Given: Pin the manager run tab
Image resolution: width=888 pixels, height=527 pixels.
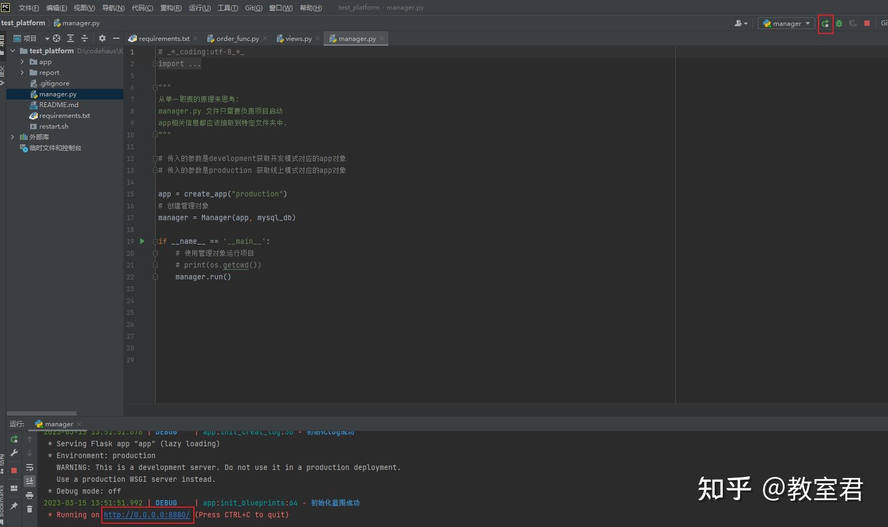Looking at the screenshot, I should tap(13, 505).
